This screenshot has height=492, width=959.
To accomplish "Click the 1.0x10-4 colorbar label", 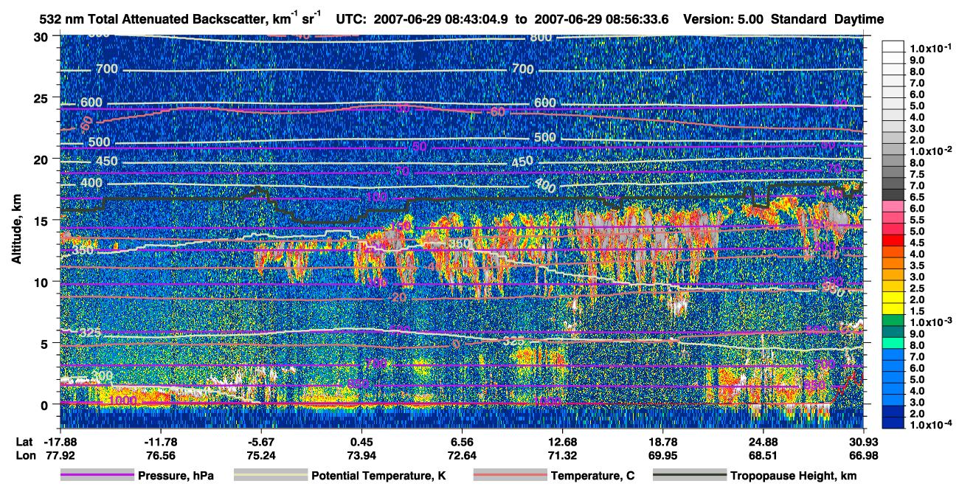I will [x=931, y=426].
